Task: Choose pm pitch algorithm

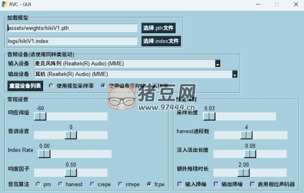Action: pos(38,184)
